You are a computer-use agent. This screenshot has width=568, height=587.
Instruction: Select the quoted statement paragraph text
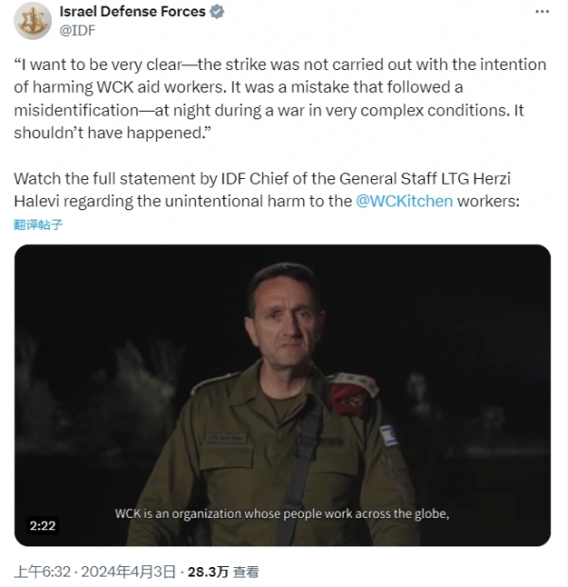coord(280,98)
